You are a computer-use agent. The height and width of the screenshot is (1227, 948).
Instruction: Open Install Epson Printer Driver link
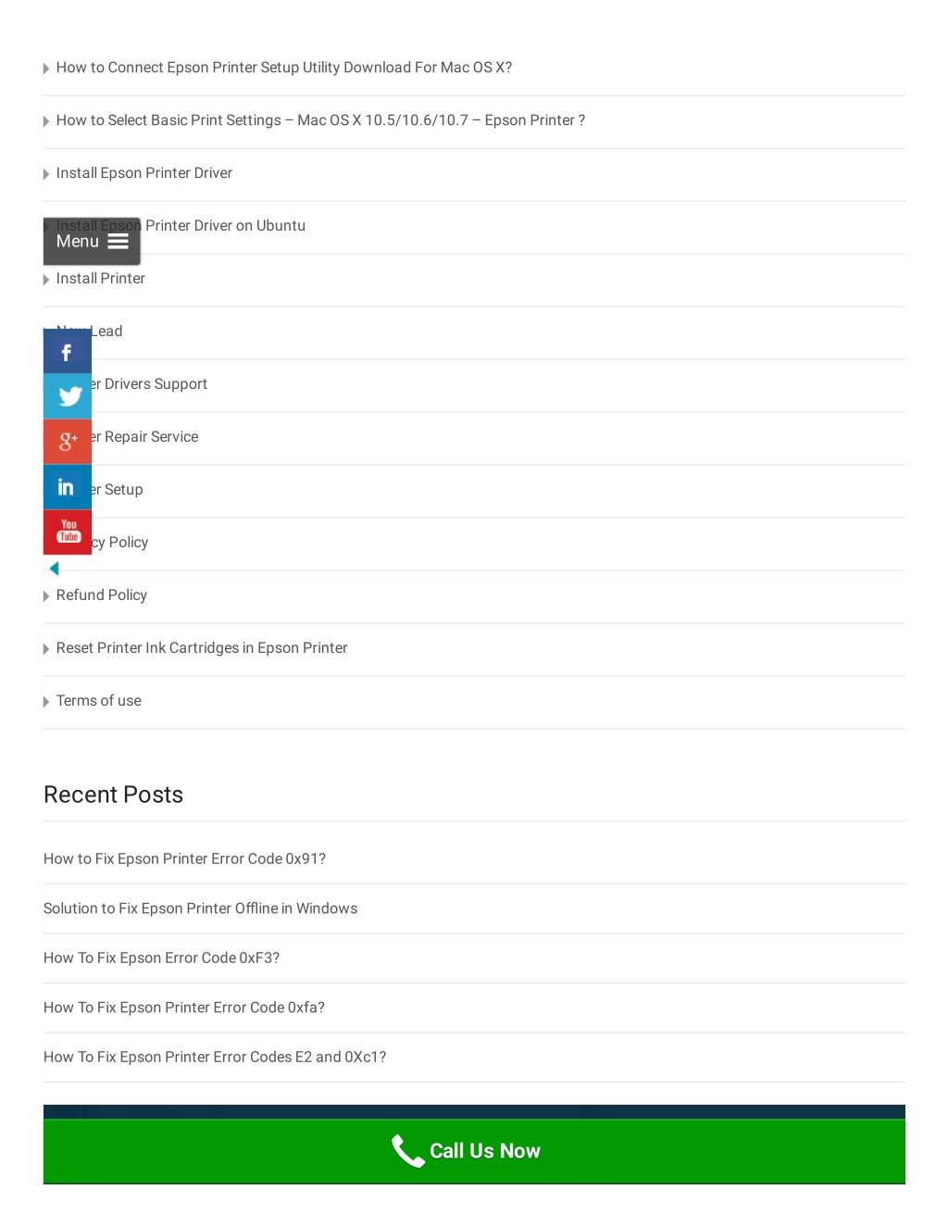(144, 173)
